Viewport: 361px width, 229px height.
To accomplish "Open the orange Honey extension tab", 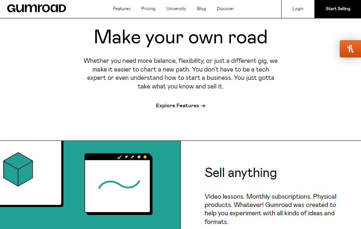I will click(350, 49).
